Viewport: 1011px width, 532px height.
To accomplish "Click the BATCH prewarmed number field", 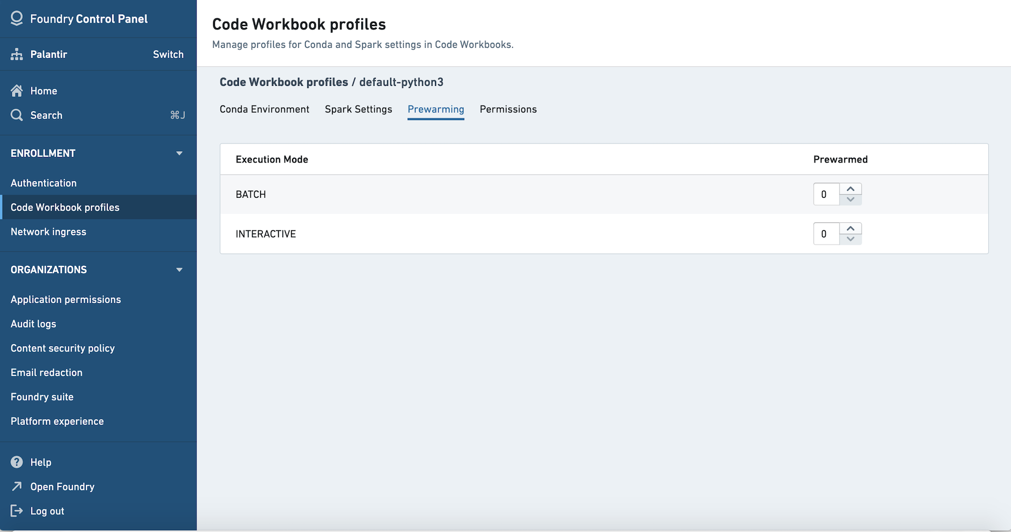I will point(826,195).
